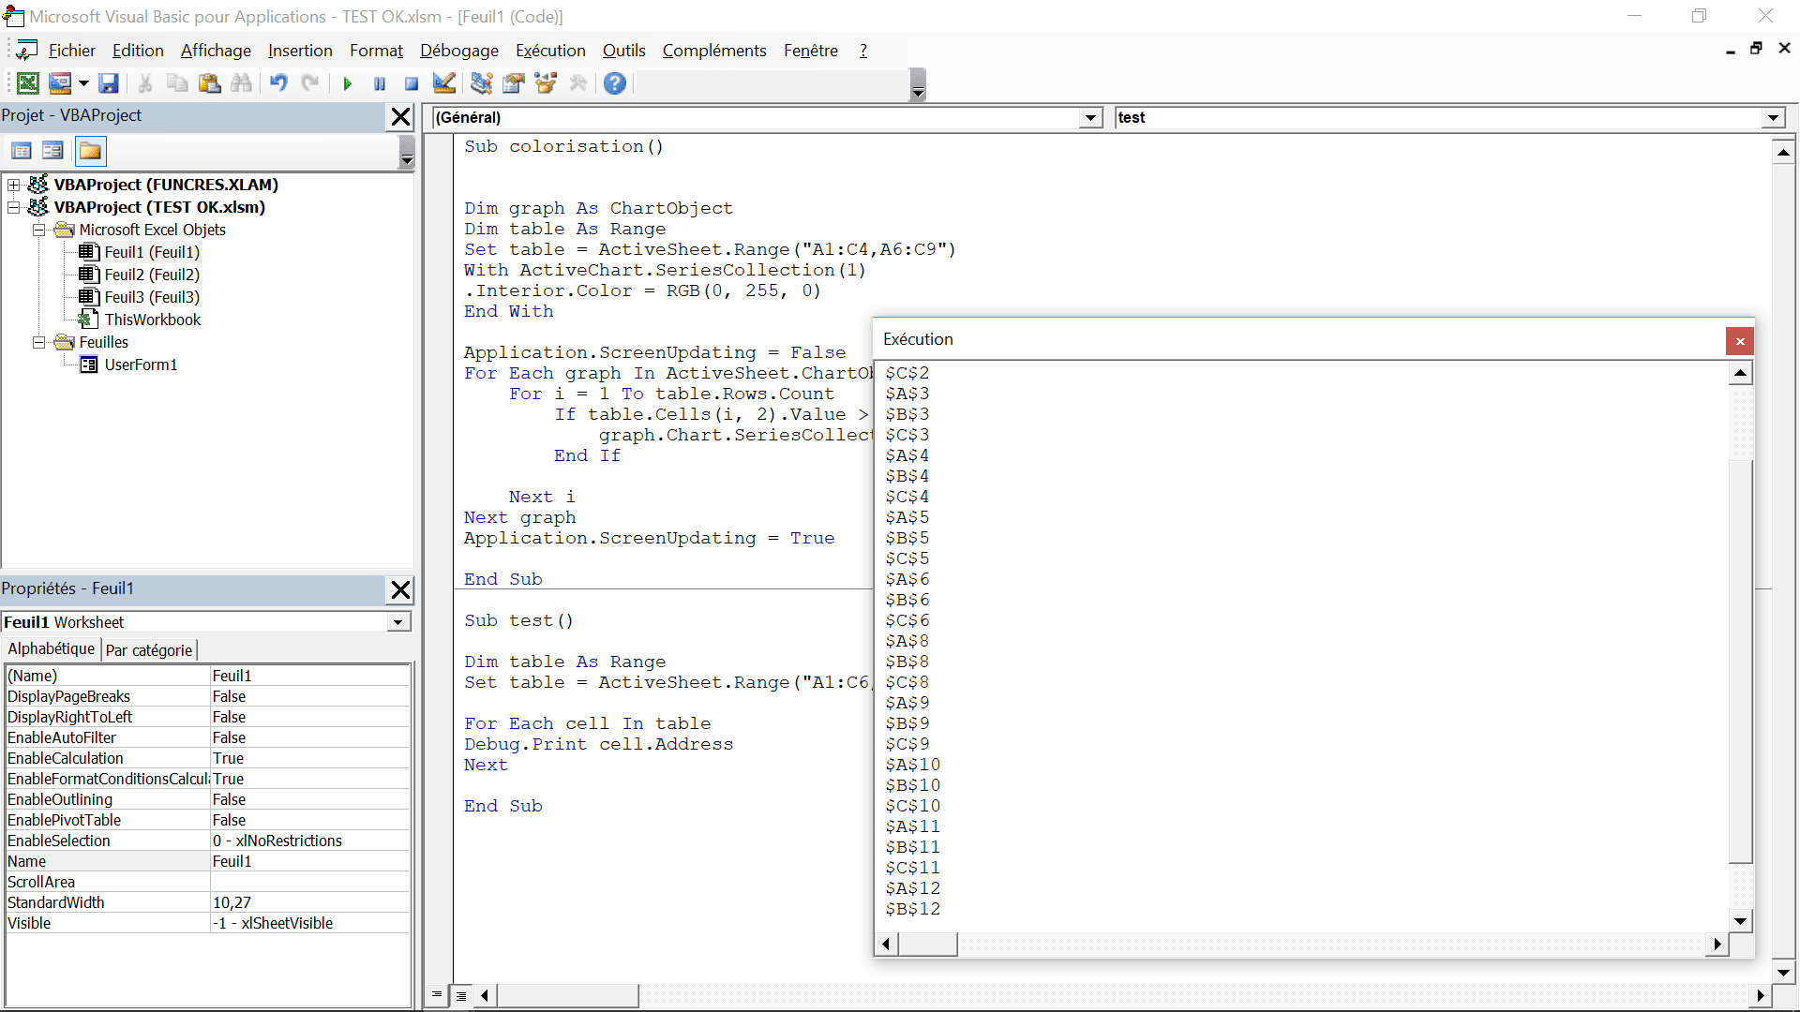Toggle Procedure View button at bottom left of code
The width and height of the screenshot is (1800, 1012).
[x=437, y=995]
